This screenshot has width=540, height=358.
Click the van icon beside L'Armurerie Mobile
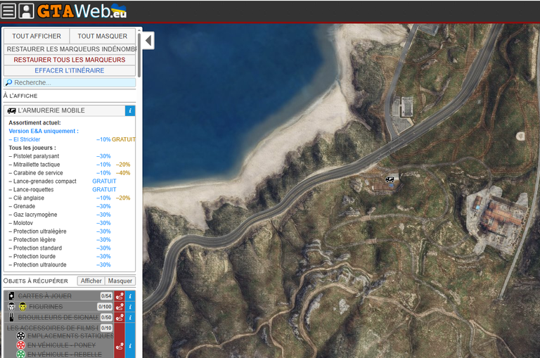pyautogui.click(x=11, y=110)
